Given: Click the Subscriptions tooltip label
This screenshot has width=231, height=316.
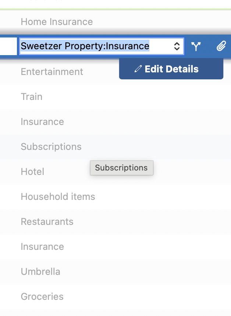Looking at the screenshot, I should coord(121,168).
